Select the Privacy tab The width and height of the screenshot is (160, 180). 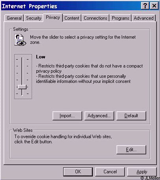coord(53,17)
